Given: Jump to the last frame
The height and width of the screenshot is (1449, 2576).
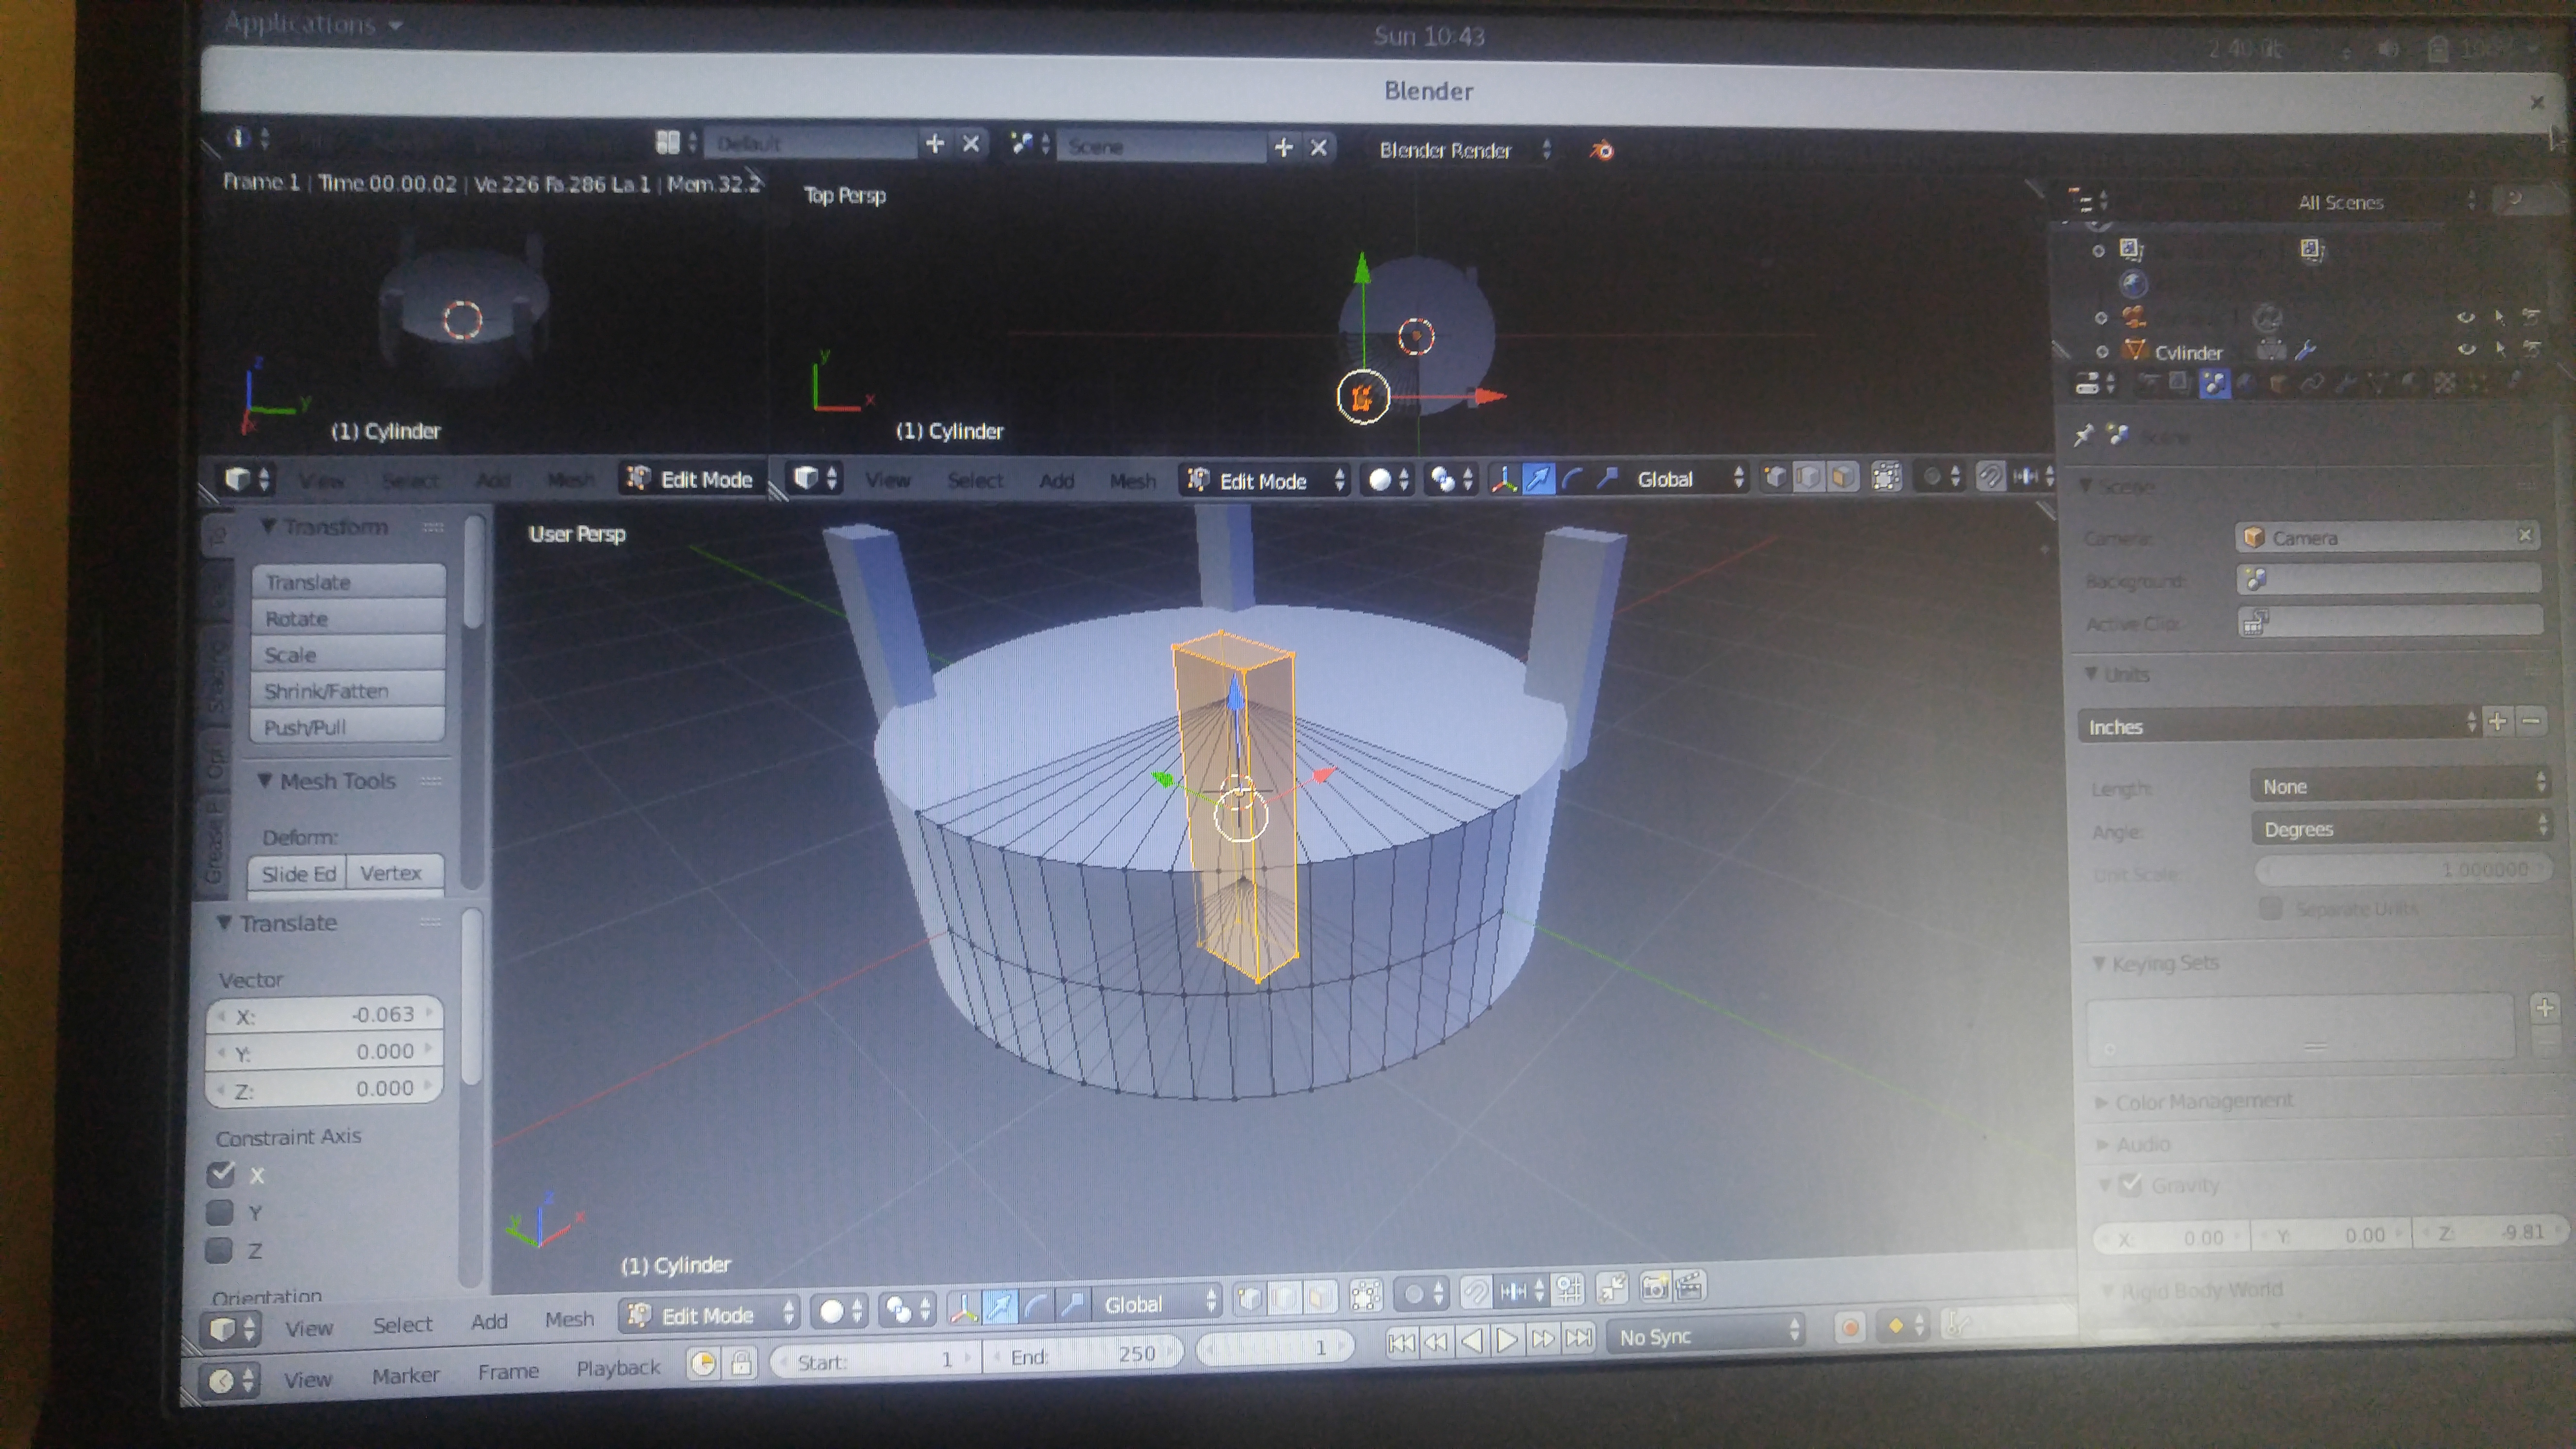Looking at the screenshot, I should point(1578,1337).
